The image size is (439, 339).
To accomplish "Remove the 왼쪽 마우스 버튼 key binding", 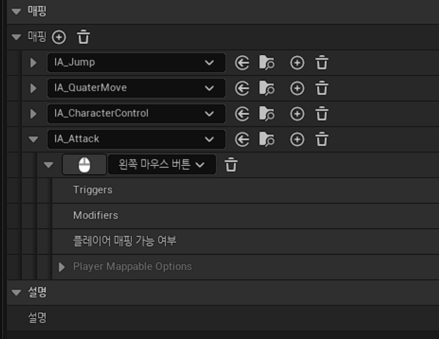I will tap(231, 165).
